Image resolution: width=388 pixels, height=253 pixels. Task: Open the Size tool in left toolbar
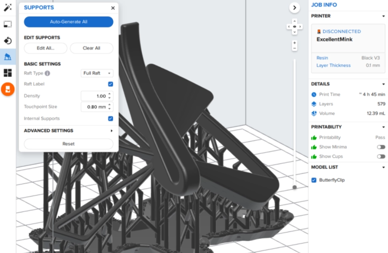pos(8,24)
